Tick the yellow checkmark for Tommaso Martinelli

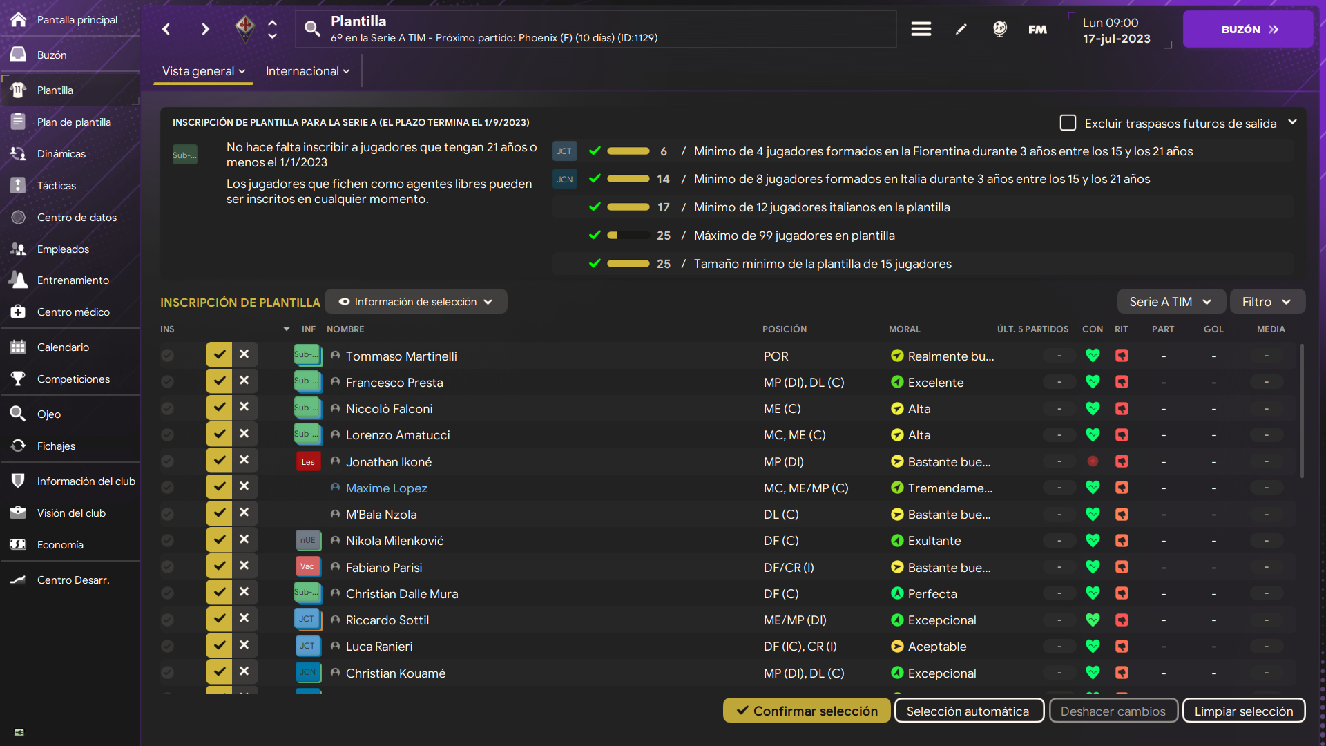pos(219,354)
